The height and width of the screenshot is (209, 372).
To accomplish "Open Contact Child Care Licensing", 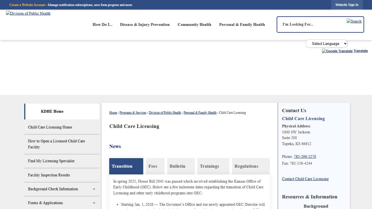I will (x=305, y=179).
